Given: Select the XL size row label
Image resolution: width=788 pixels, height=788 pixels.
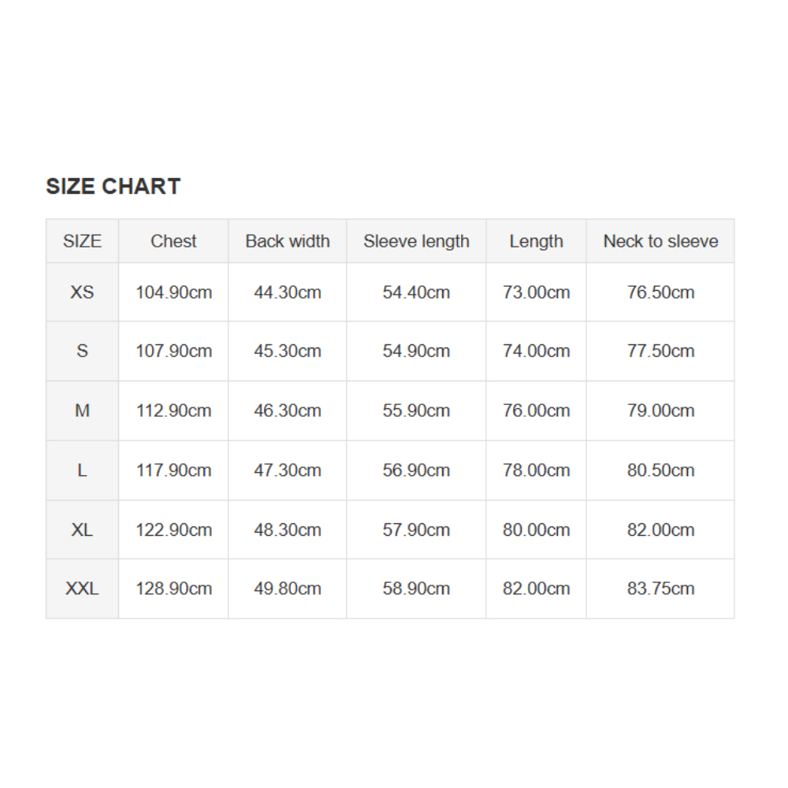Looking at the screenshot, I should pos(82,530).
